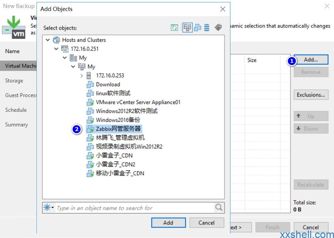Click the 小雷盒子_CDN2 VM icon
Viewport: 334px width, 238px height.
(90, 164)
